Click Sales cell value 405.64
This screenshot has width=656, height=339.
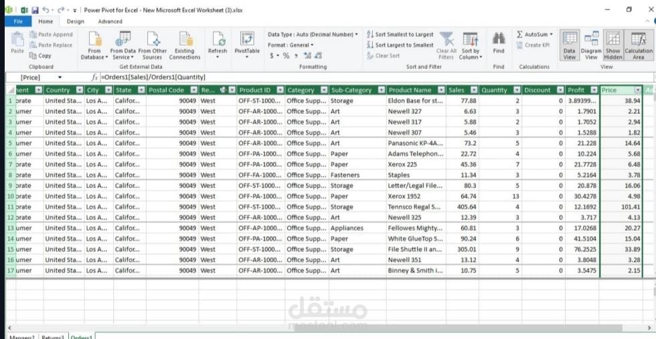(x=463, y=207)
